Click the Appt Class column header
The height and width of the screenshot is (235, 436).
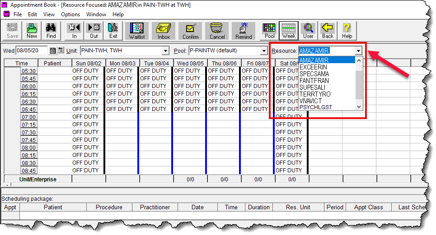click(x=368, y=207)
